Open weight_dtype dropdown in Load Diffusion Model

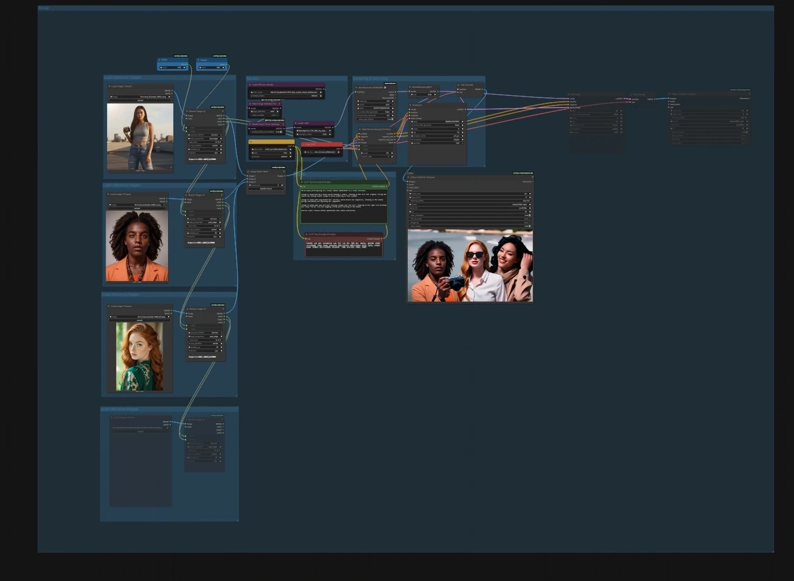(x=287, y=96)
